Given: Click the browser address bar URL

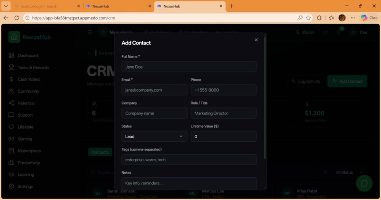Looking at the screenshot, I should (x=73, y=18).
